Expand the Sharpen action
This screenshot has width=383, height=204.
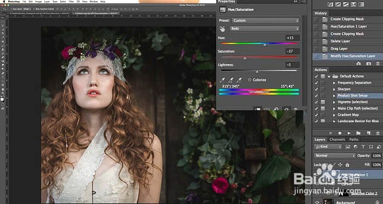click(x=334, y=89)
